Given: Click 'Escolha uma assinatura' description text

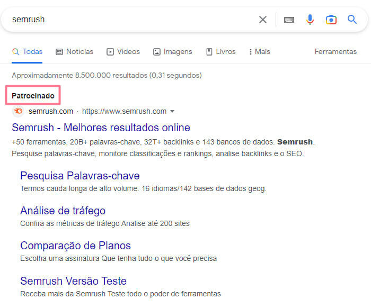Looking at the screenshot, I should click(119, 258).
